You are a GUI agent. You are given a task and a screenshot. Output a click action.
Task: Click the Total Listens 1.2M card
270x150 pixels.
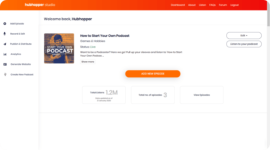pos(104,95)
